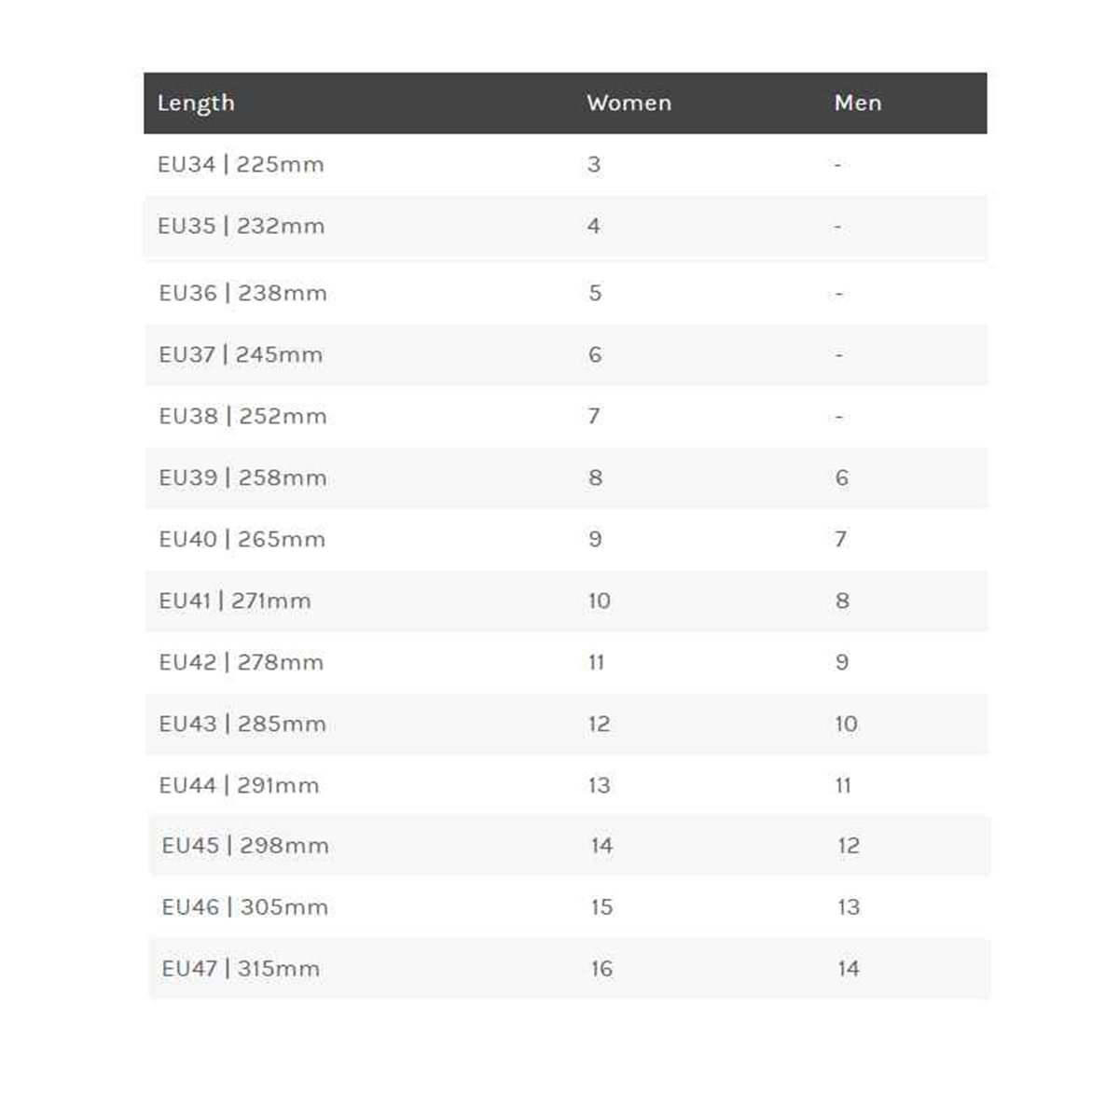Select the EU45 | 298mm row label
This screenshot has height=1119, width=1119.
[245, 846]
